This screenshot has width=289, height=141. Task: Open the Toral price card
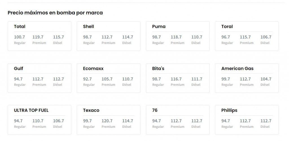coord(227,26)
